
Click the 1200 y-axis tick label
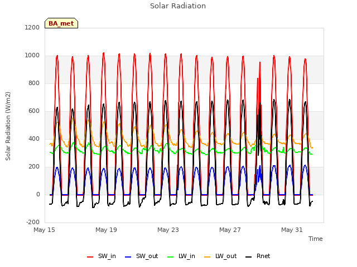32,27
